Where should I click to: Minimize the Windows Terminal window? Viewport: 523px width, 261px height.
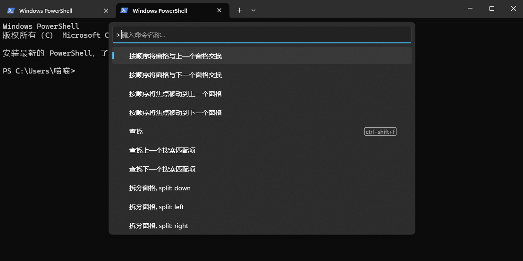click(x=470, y=8)
